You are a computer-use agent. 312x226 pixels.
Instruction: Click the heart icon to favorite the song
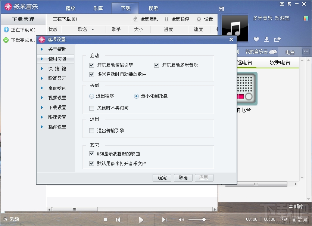[x=256, y=39]
